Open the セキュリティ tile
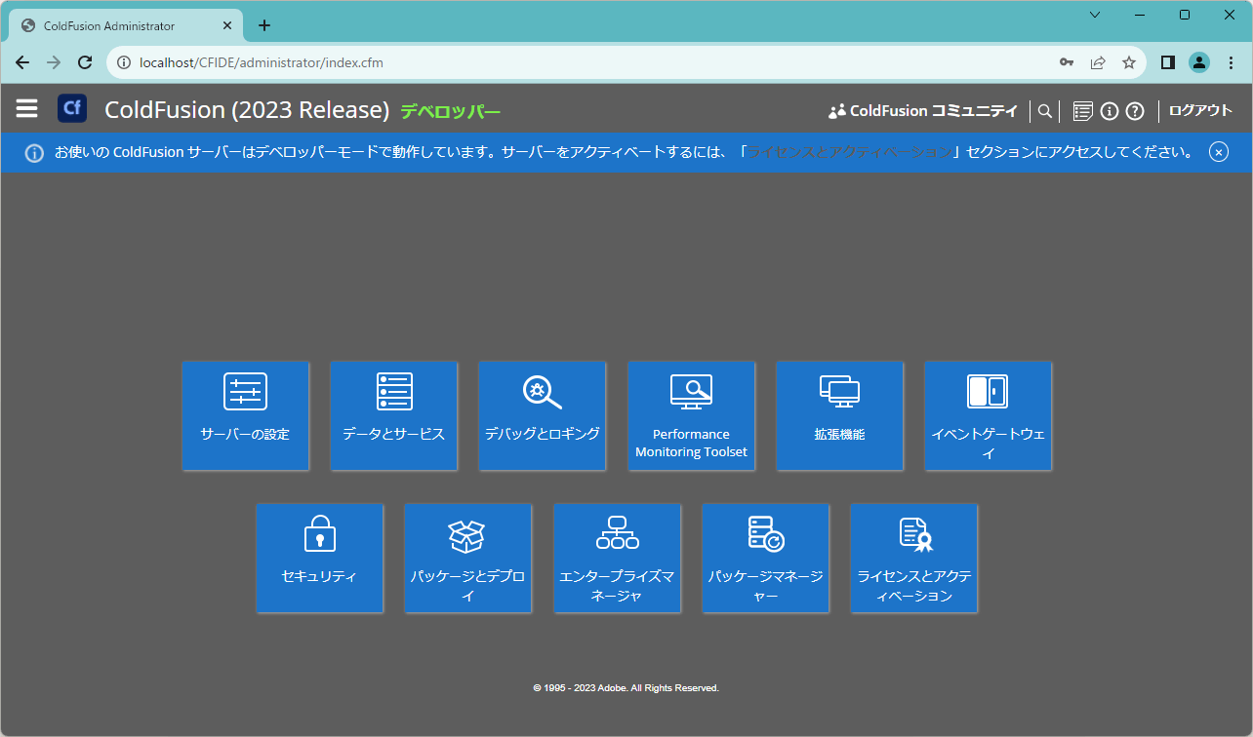 click(x=320, y=559)
